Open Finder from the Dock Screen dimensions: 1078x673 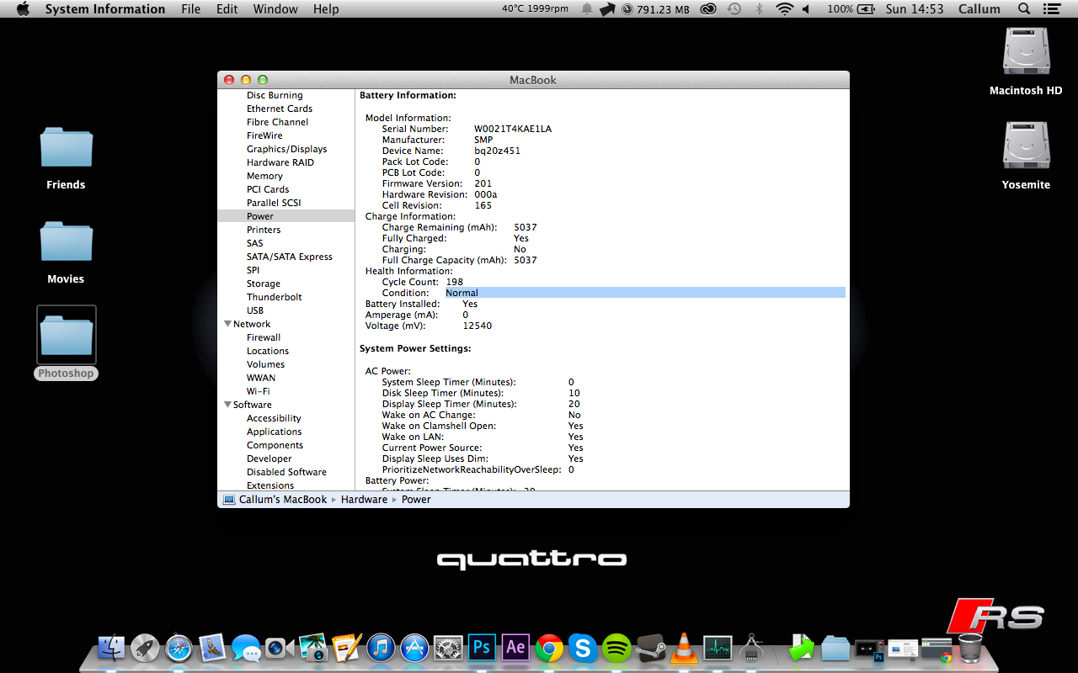tap(111, 648)
